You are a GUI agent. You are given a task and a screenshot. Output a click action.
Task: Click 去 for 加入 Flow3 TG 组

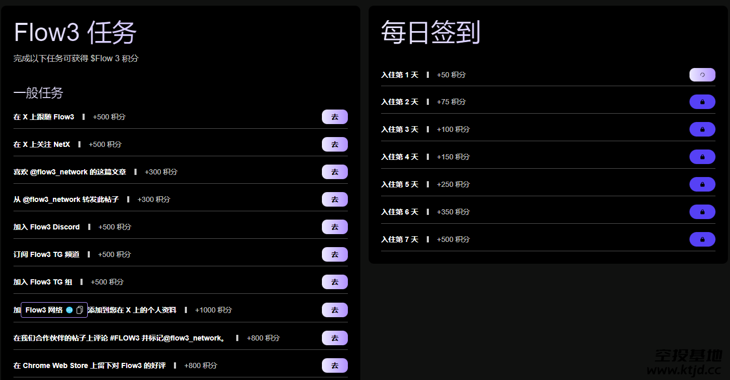pos(335,282)
